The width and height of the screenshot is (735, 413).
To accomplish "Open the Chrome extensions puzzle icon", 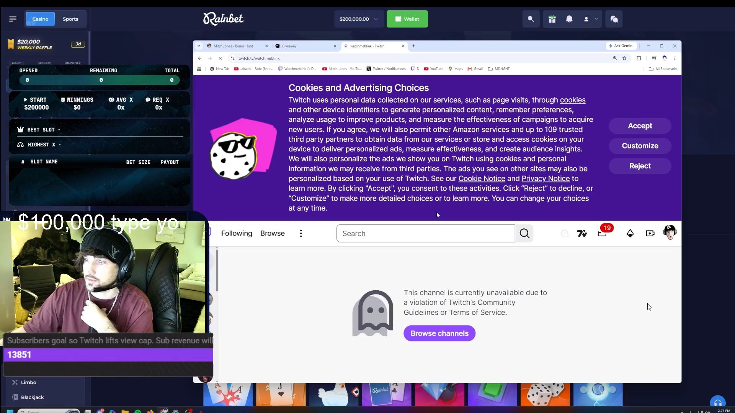I will [x=639, y=58].
